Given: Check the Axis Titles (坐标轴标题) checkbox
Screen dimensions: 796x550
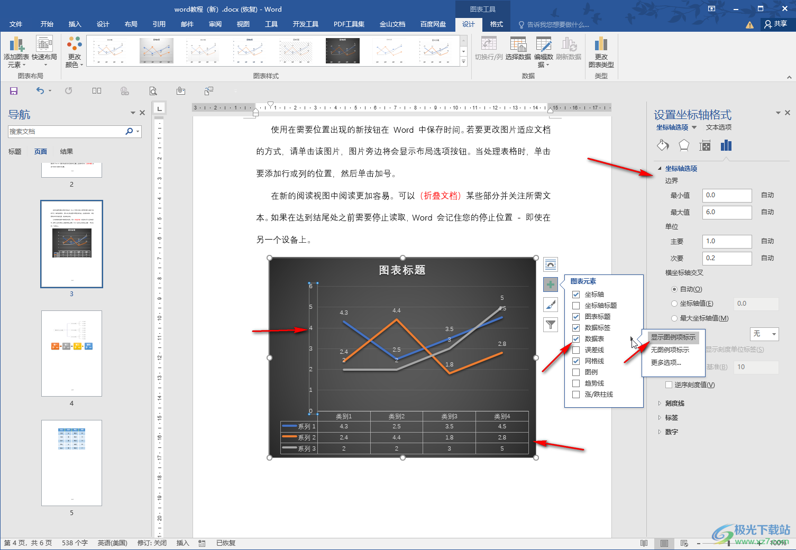Looking at the screenshot, I should click(x=576, y=306).
